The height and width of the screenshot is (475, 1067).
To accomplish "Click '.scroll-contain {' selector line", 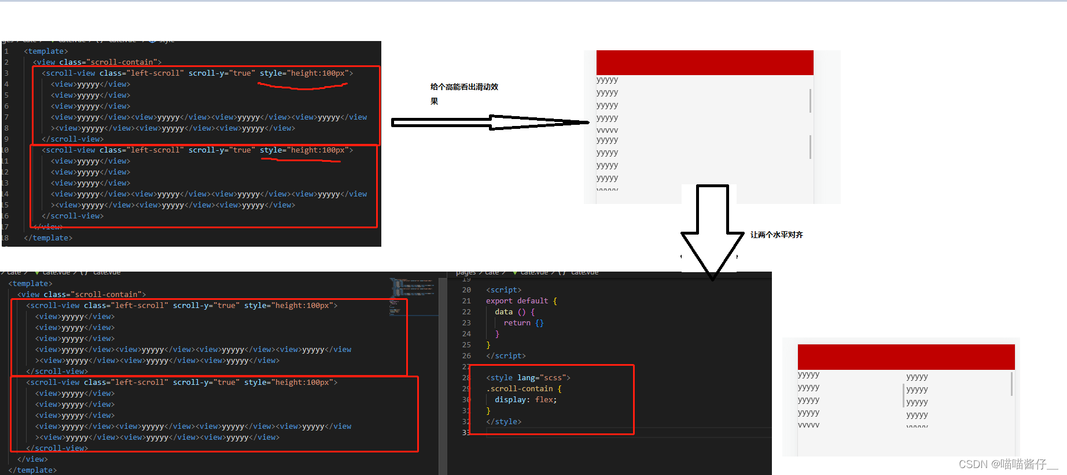I will [524, 389].
